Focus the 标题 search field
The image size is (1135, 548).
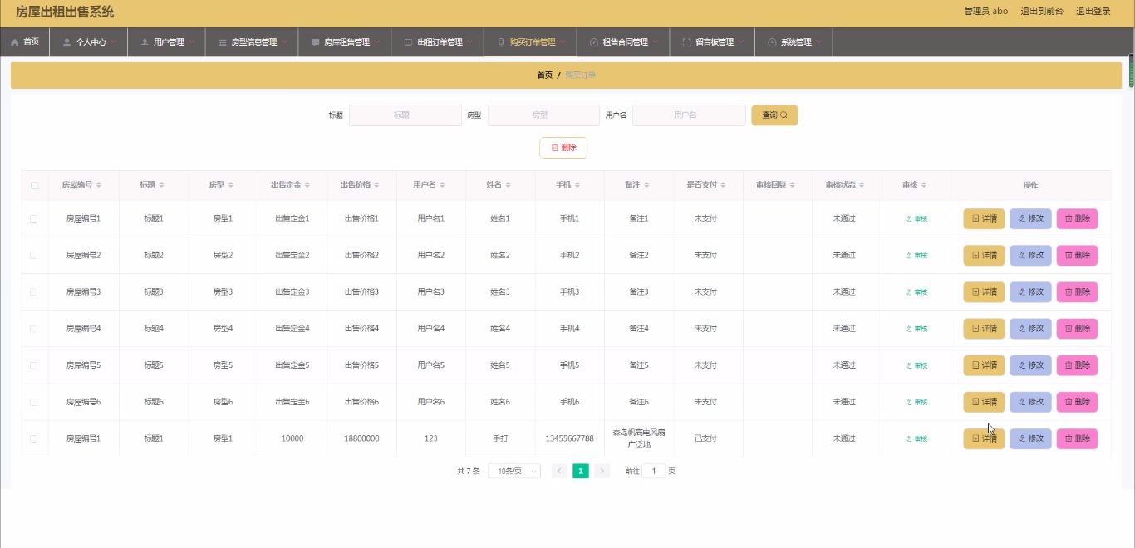coord(405,115)
